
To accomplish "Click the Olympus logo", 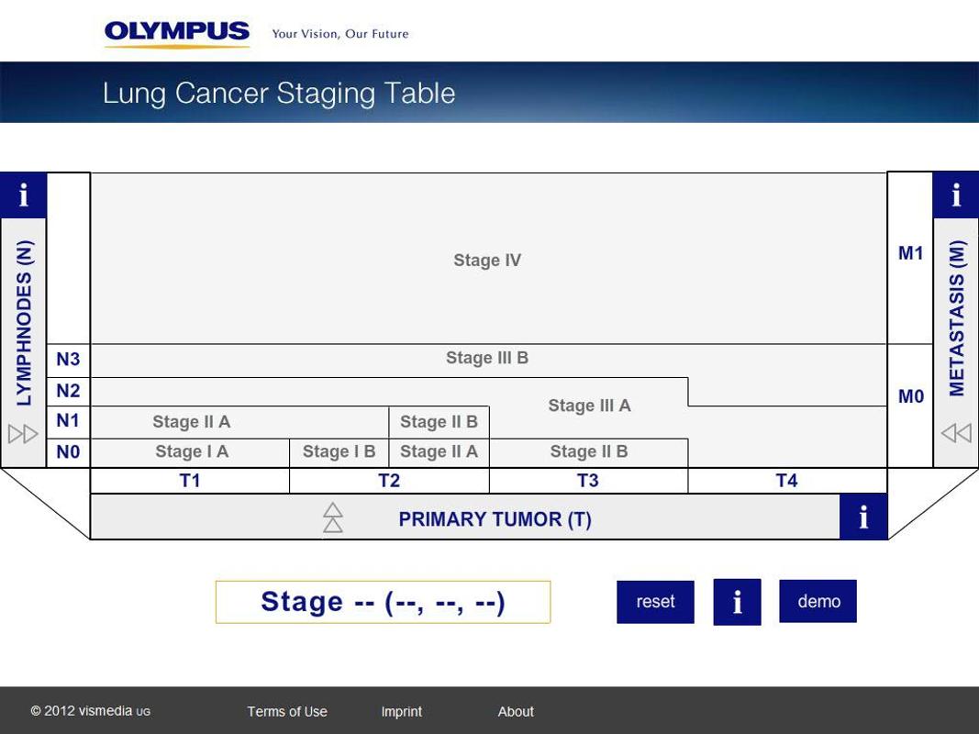I will 177,33.
